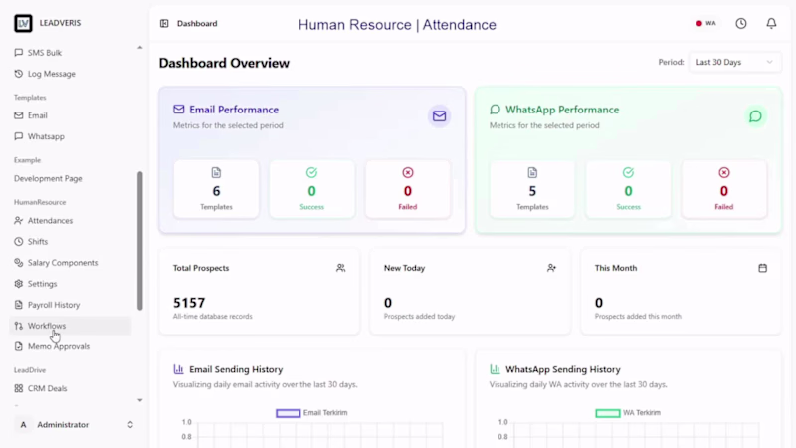The width and height of the screenshot is (796, 448).
Task: Click the Email envelope icon in sidebar
Action: click(x=18, y=115)
